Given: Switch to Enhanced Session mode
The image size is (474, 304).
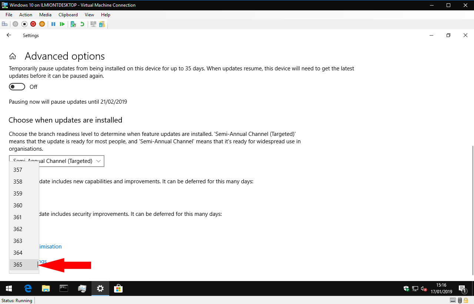Looking at the screenshot, I should pyautogui.click(x=93, y=24).
